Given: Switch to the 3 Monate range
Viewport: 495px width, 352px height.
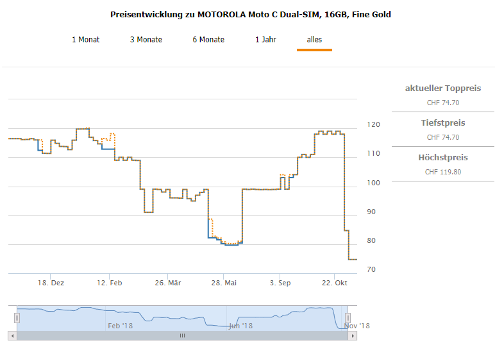Looking at the screenshot, I should point(146,40).
